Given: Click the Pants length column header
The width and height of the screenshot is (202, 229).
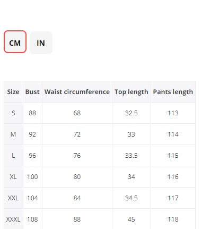Looking at the screenshot, I should (173, 92).
